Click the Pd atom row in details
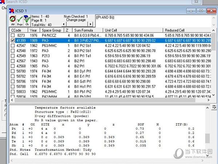This screenshot has height=164, width=218. (x=102, y=133)
